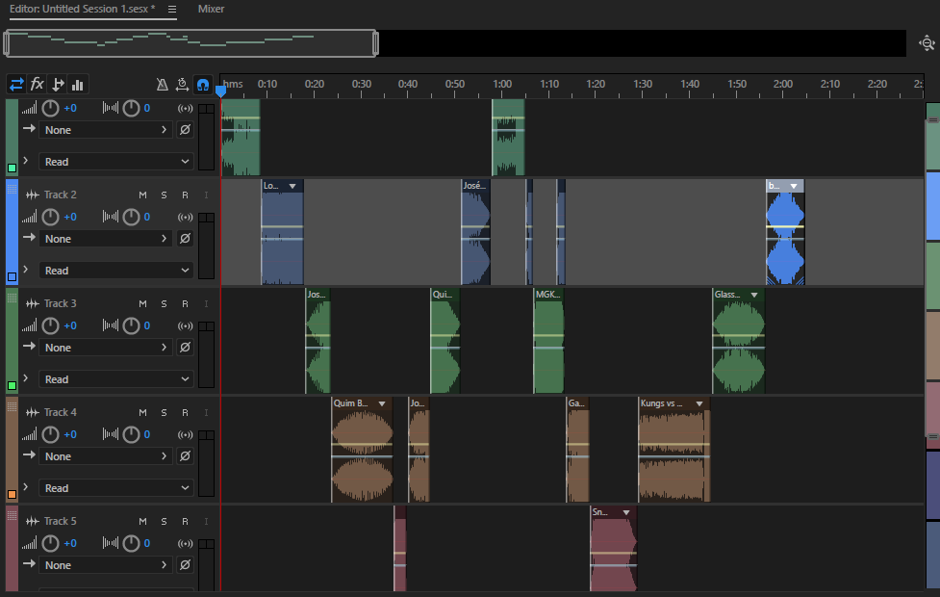Open Track 4's None input dropdown
This screenshot has height=597, width=940.
click(x=106, y=456)
